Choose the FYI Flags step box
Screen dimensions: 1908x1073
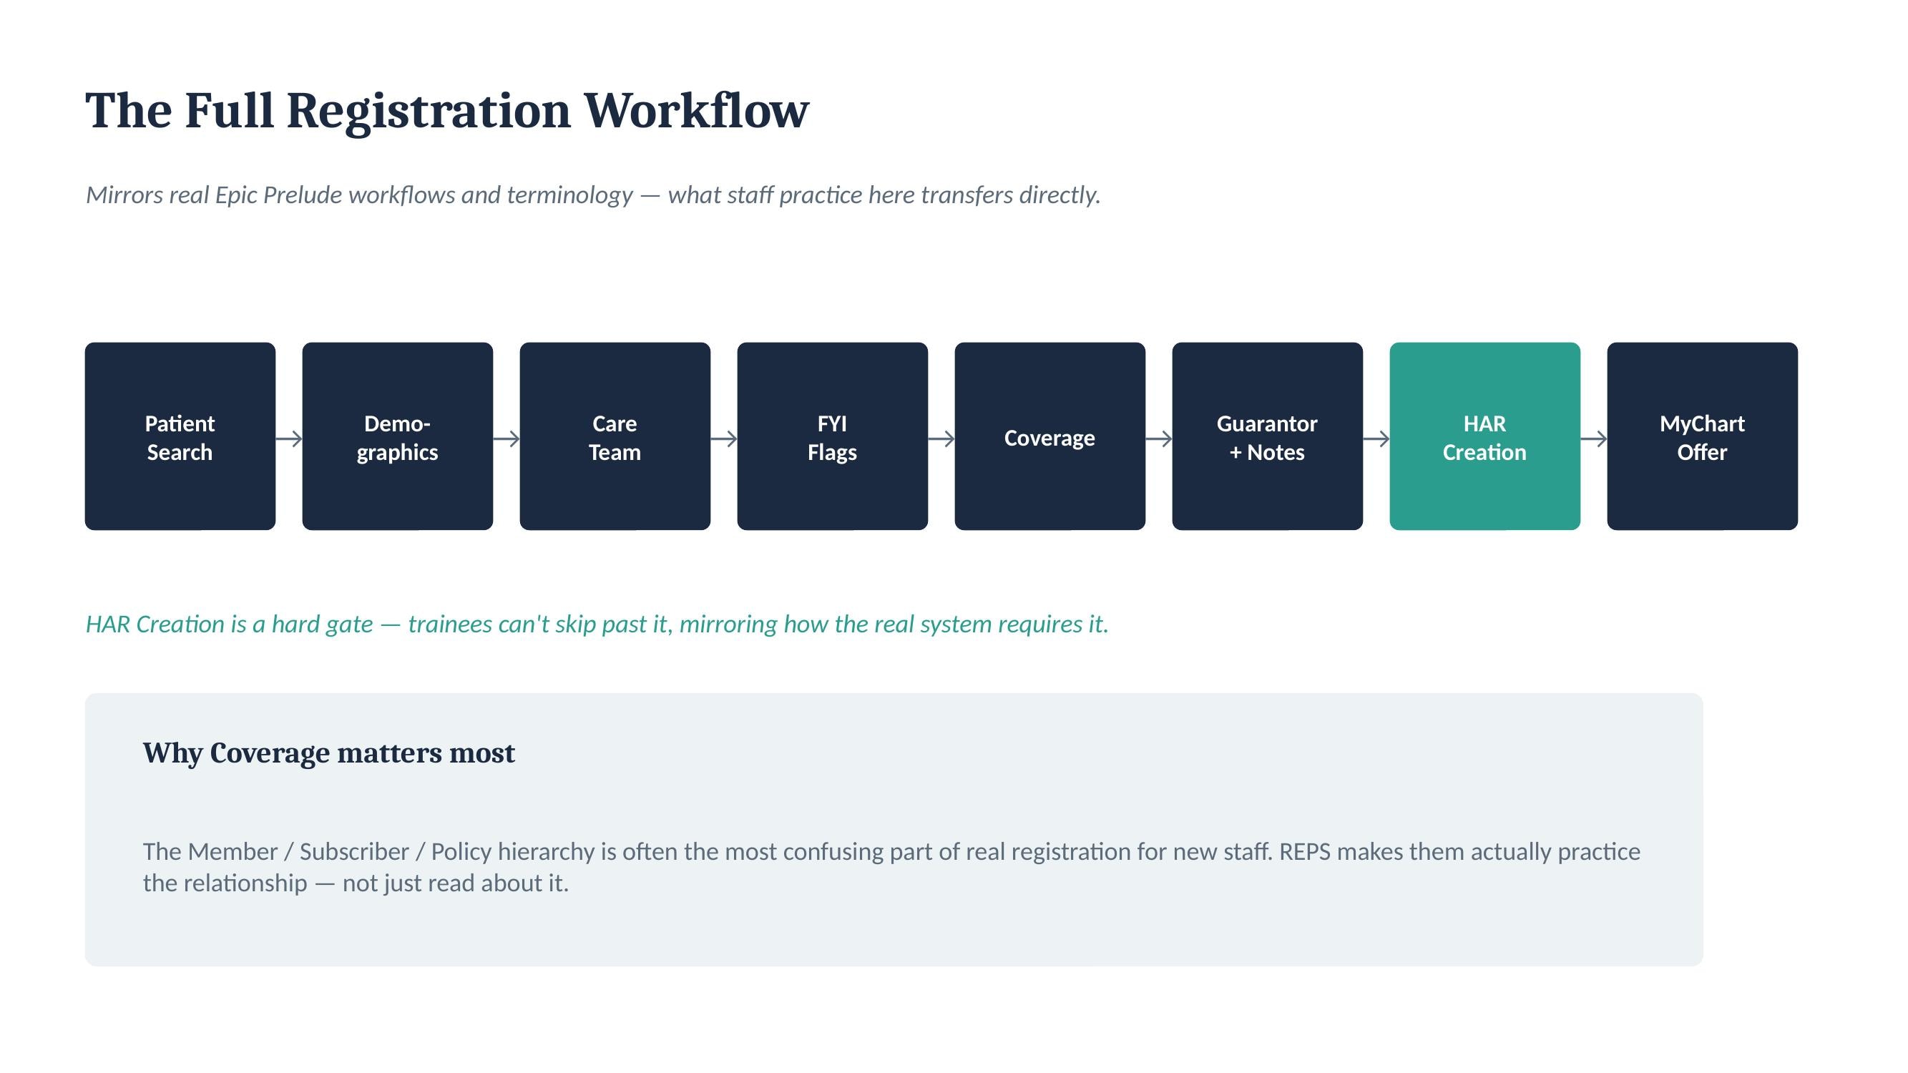tap(833, 436)
